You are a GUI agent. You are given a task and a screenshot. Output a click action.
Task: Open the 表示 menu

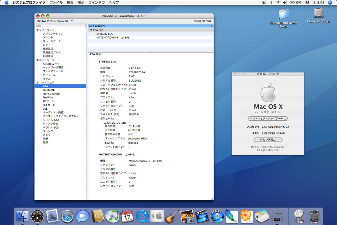coord(81,3)
